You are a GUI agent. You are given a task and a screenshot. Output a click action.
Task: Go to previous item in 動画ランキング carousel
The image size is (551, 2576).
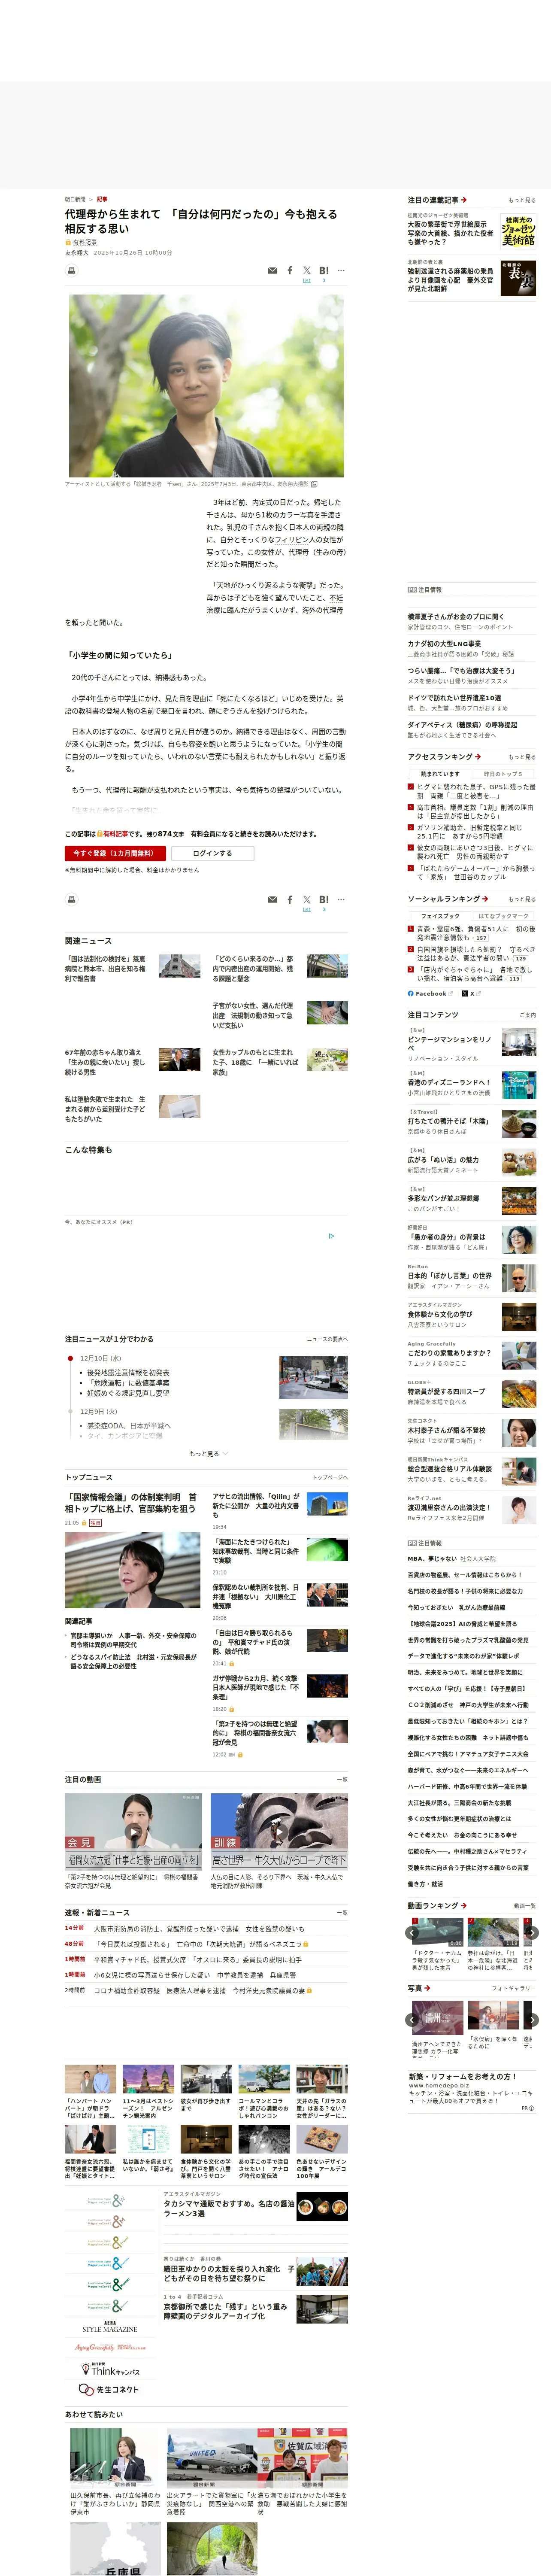coord(412,1932)
